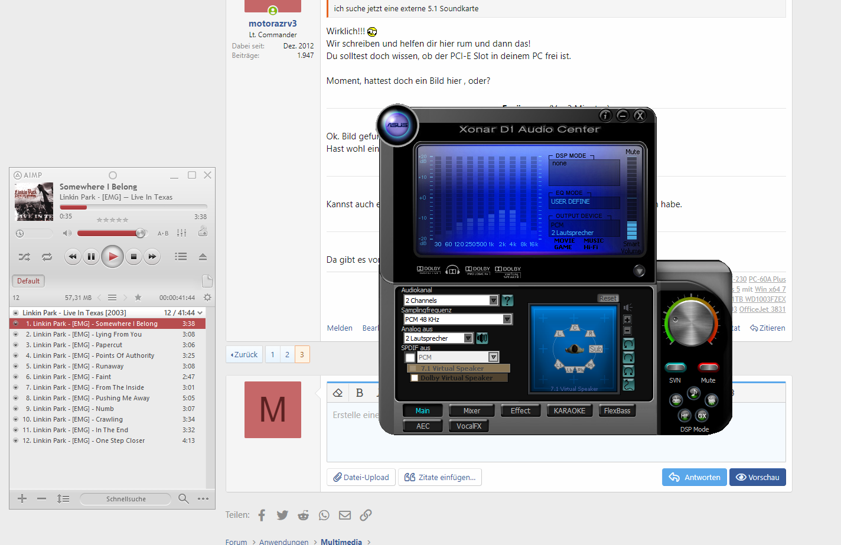The height and width of the screenshot is (545, 841).
Task: Select music DSP mode note icon
Action: click(693, 393)
